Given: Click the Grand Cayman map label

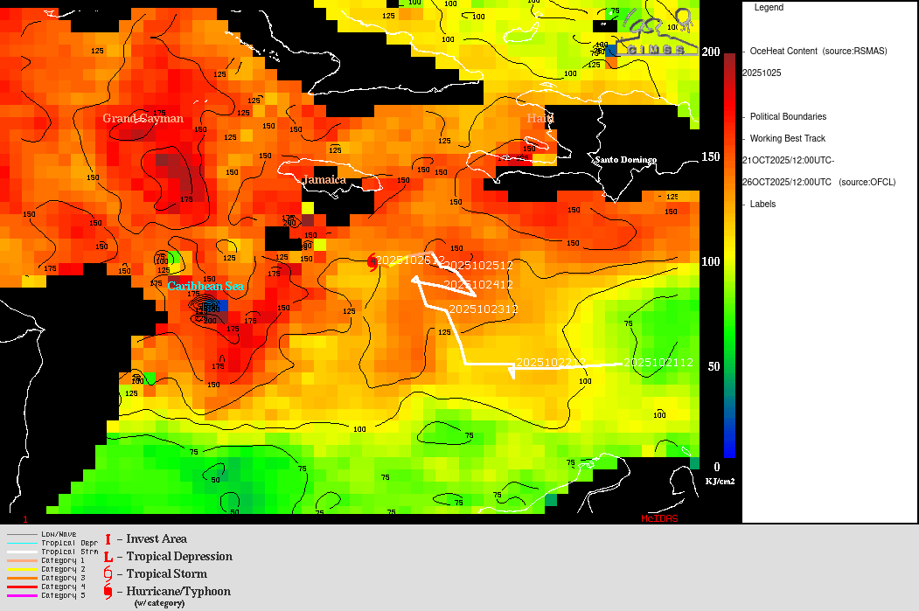Looking at the screenshot, I should 143,119.
